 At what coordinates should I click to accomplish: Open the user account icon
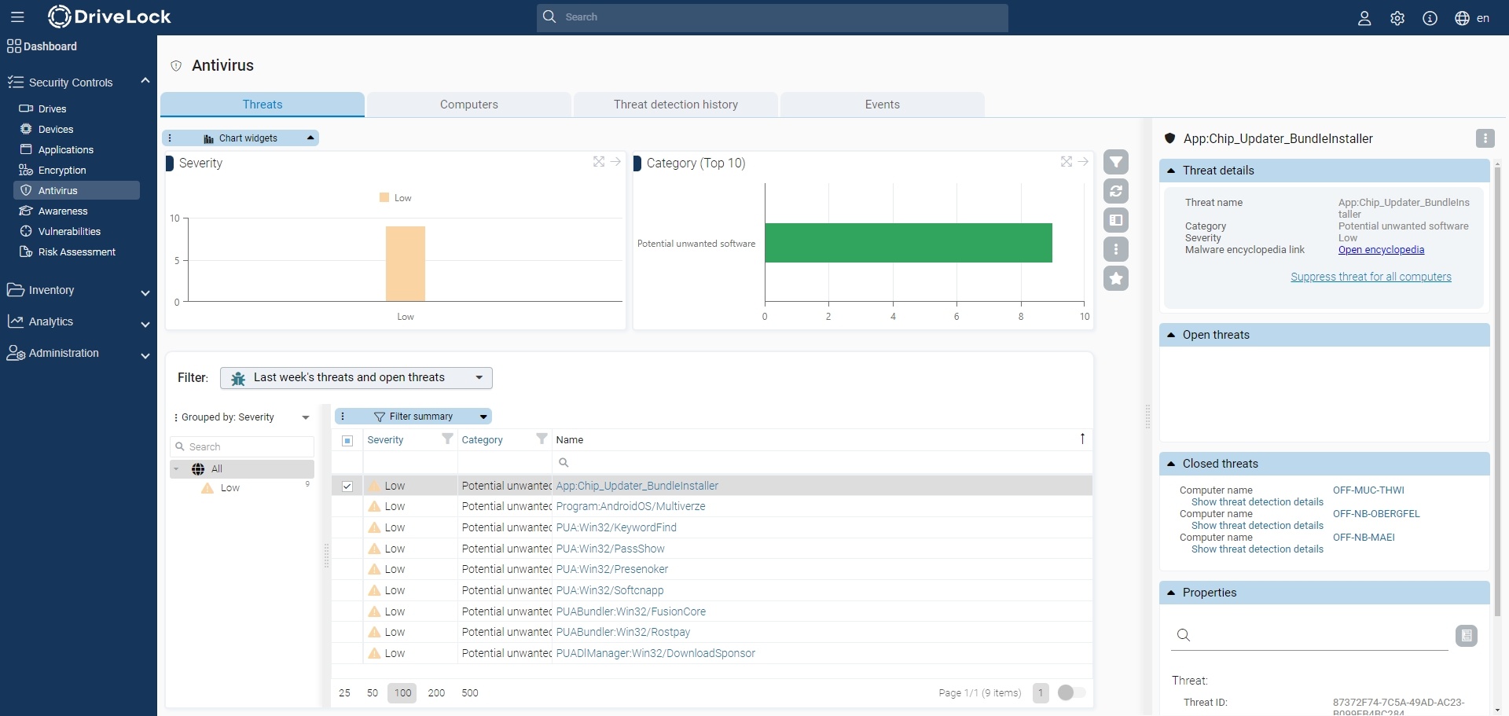point(1364,18)
